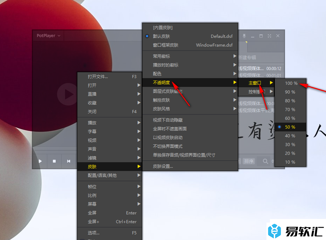This screenshot has height=240, width=326.
Task: Set main window opacity to 90 %
Action: tap(290, 92)
